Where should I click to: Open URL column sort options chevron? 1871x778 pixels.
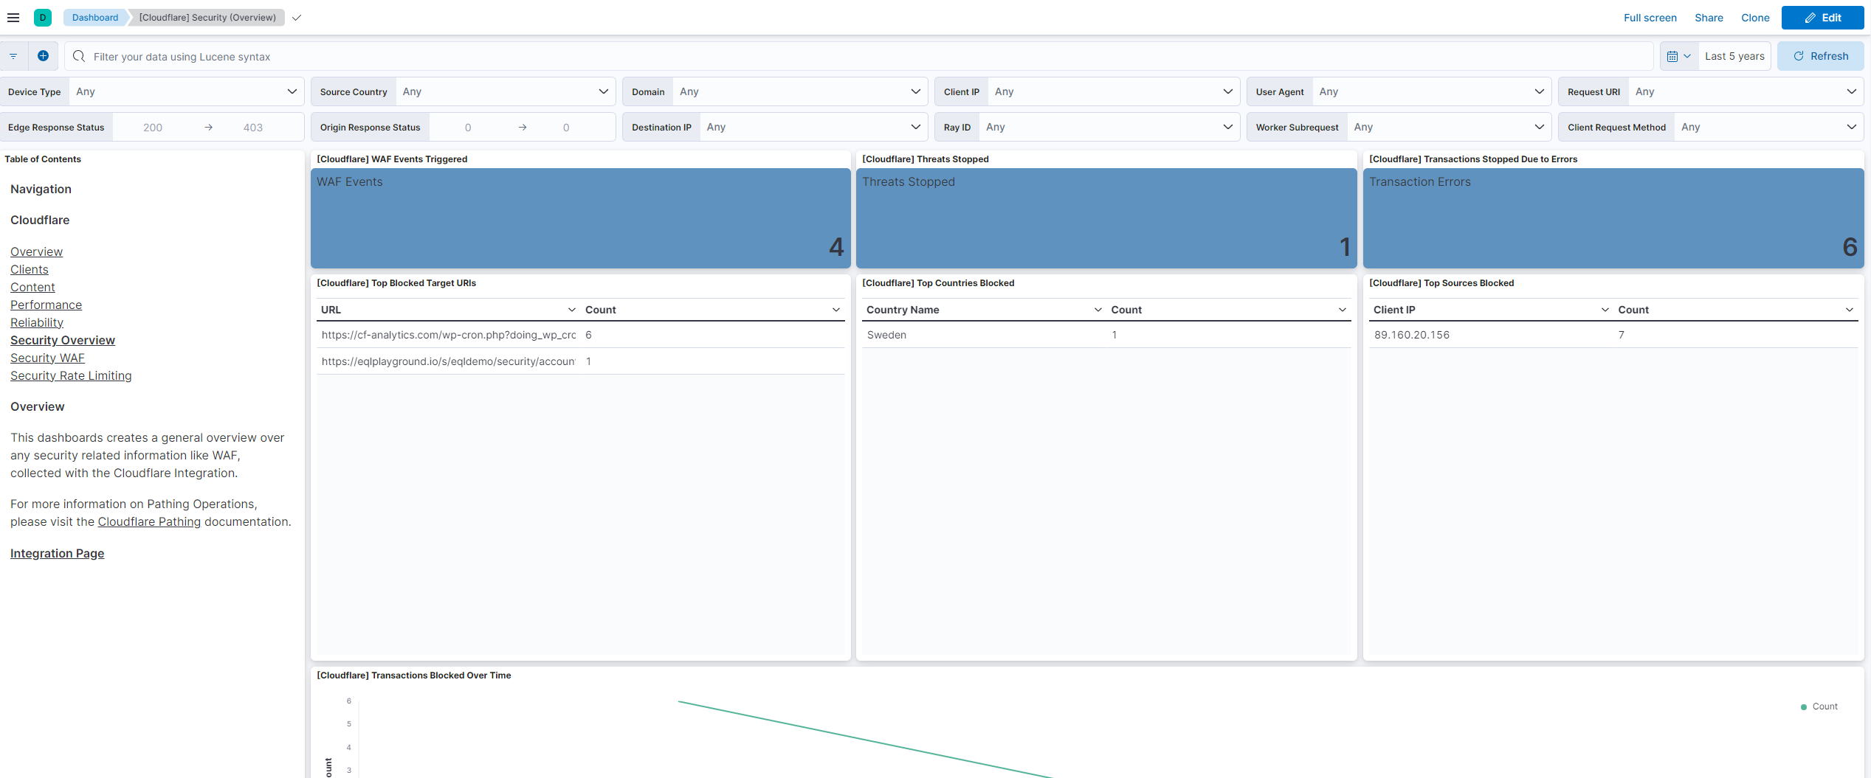tap(571, 310)
